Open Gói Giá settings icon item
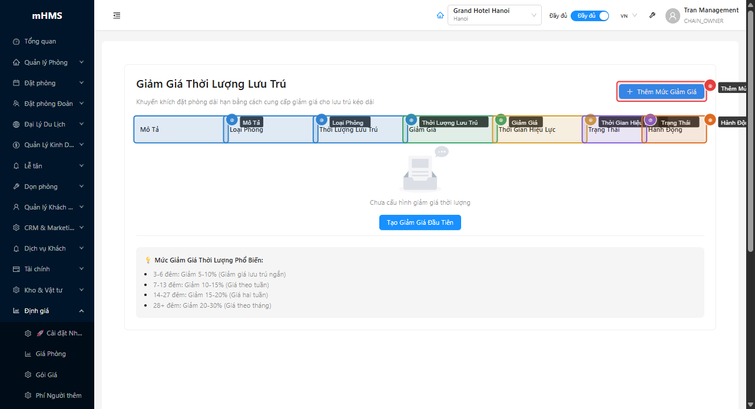 tap(28, 375)
